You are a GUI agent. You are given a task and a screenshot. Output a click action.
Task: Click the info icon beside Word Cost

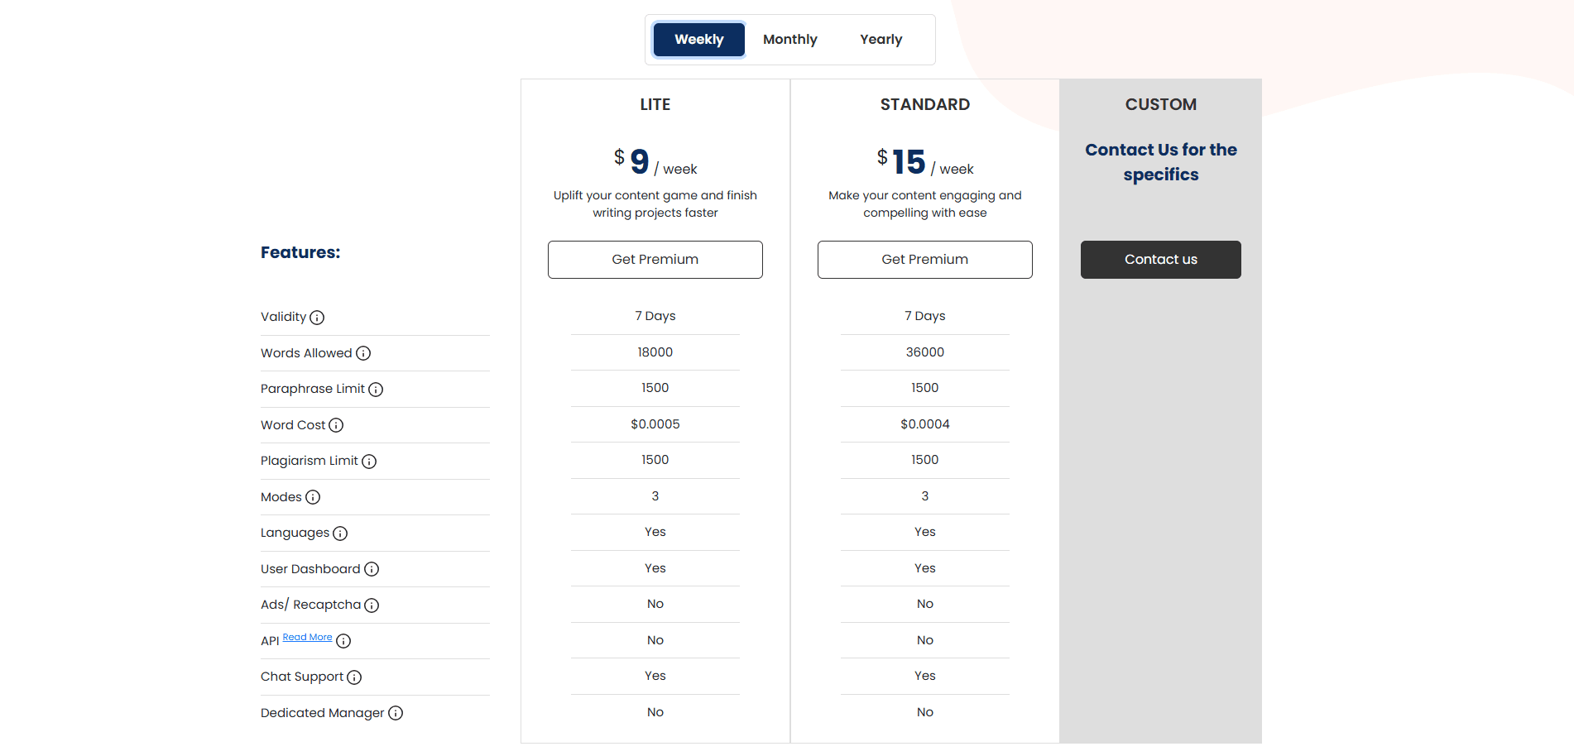pyautogui.click(x=336, y=426)
